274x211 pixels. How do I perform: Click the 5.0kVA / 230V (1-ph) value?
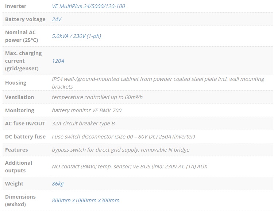coord(77,36)
